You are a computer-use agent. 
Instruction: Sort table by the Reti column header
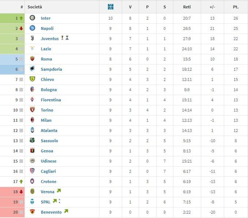187,7
